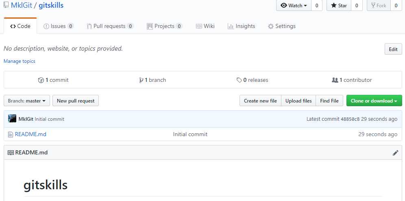Click the No description placeholder text
This screenshot has height=201, width=405.
point(63,48)
